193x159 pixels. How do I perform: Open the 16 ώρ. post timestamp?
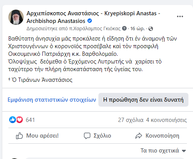tap(137, 29)
